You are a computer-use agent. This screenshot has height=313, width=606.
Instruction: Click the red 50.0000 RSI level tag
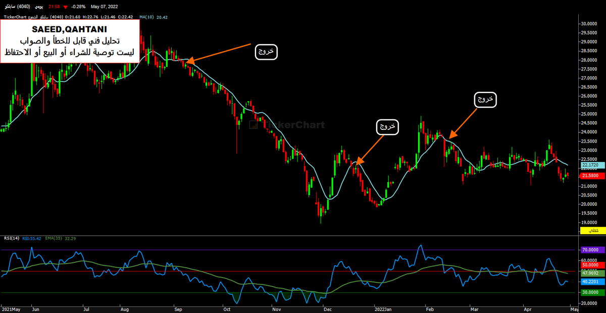592,264
